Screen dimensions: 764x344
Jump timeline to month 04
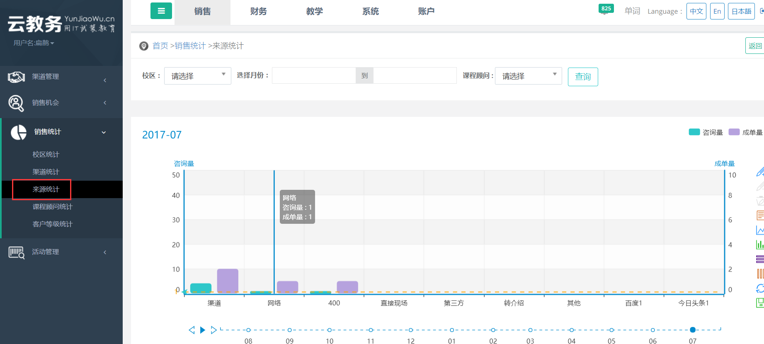[572, 330]
